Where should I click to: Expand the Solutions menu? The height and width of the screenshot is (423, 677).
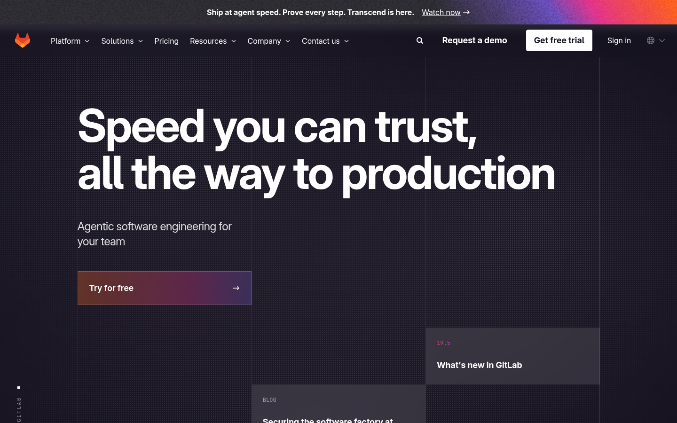122,41
